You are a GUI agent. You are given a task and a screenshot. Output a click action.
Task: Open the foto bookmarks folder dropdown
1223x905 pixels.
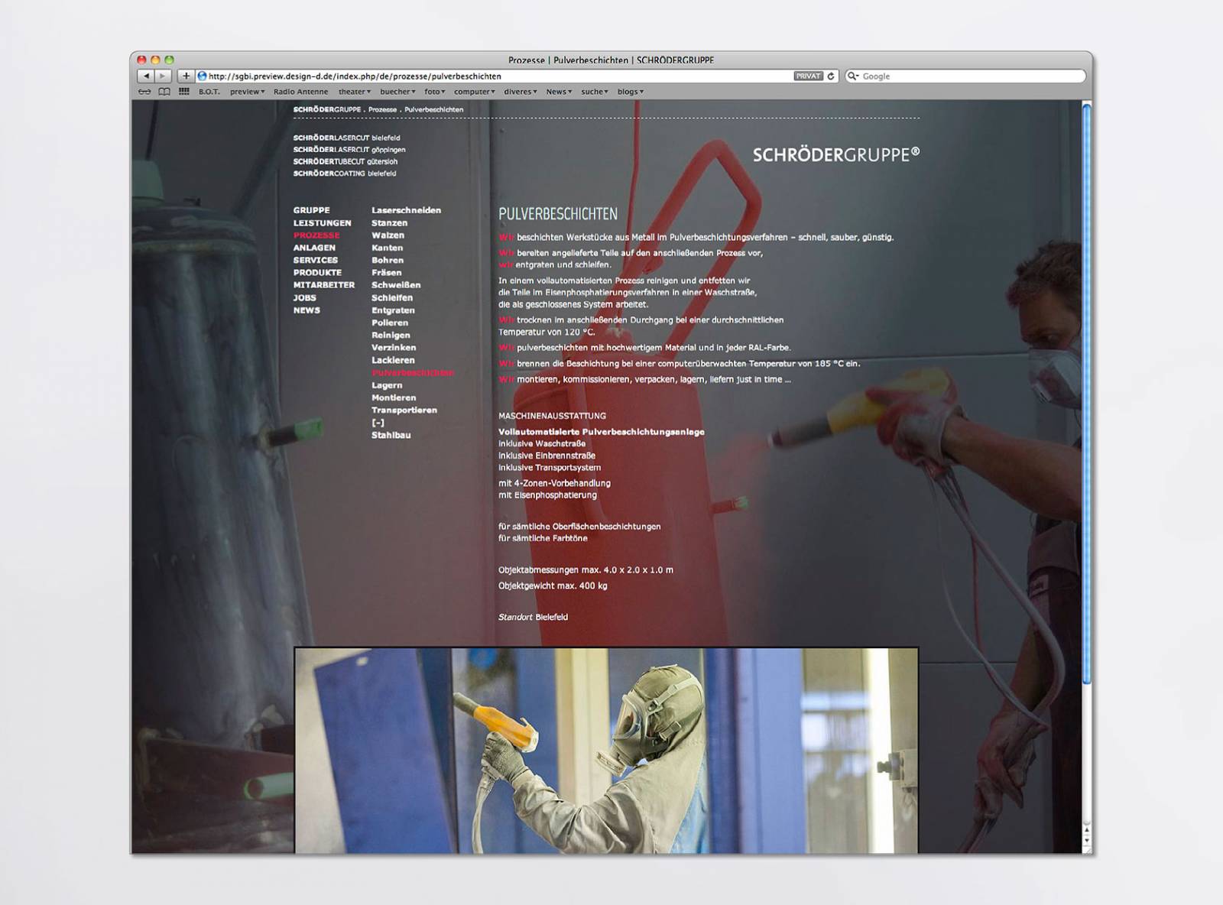coord(435,92)
